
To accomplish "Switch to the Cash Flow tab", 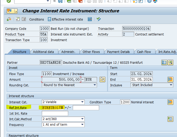I will click(144, 52).
